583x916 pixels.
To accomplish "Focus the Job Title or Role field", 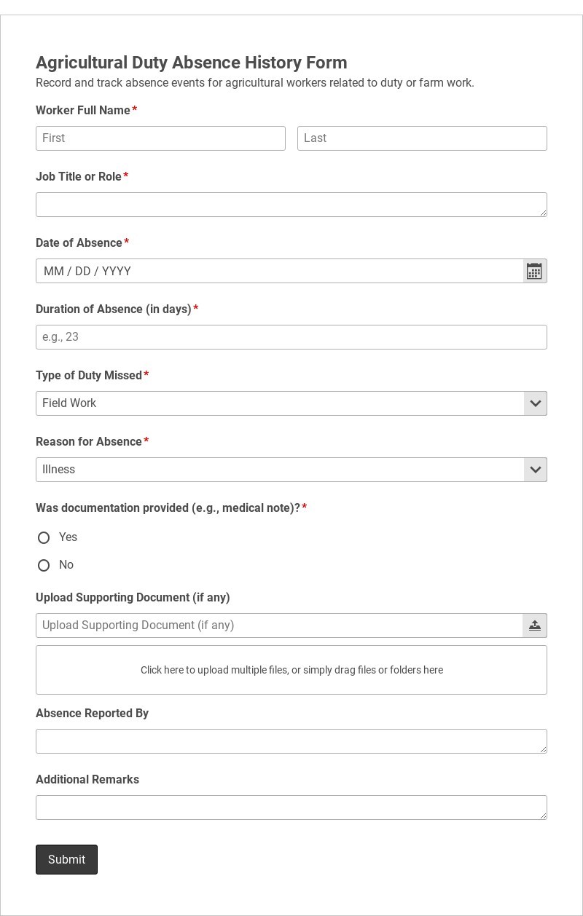I will [x=291, y=205].
